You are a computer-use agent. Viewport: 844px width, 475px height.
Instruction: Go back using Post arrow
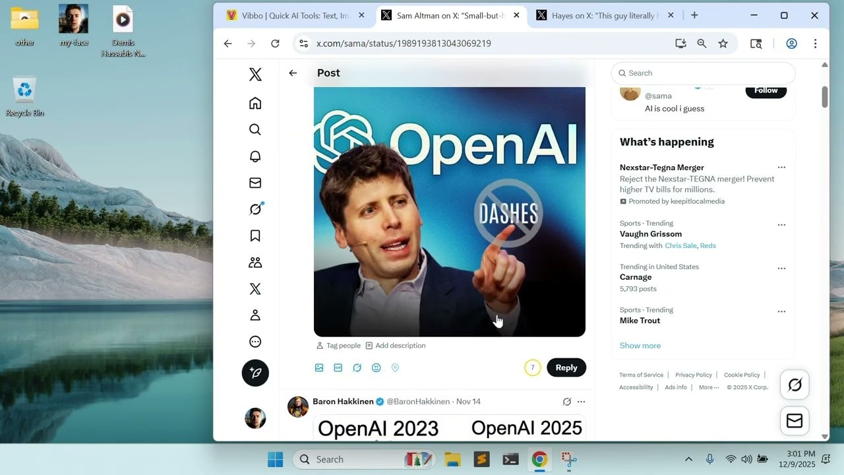[x=293, y=73]
